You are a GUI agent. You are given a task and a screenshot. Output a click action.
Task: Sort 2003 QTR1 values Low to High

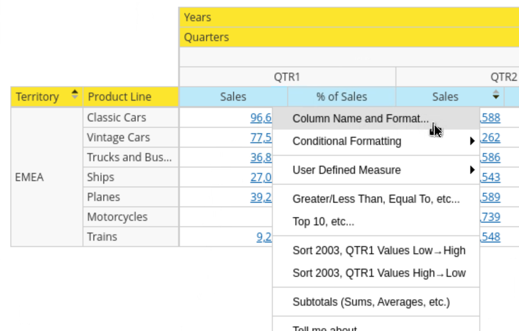[x=379, y=251]
